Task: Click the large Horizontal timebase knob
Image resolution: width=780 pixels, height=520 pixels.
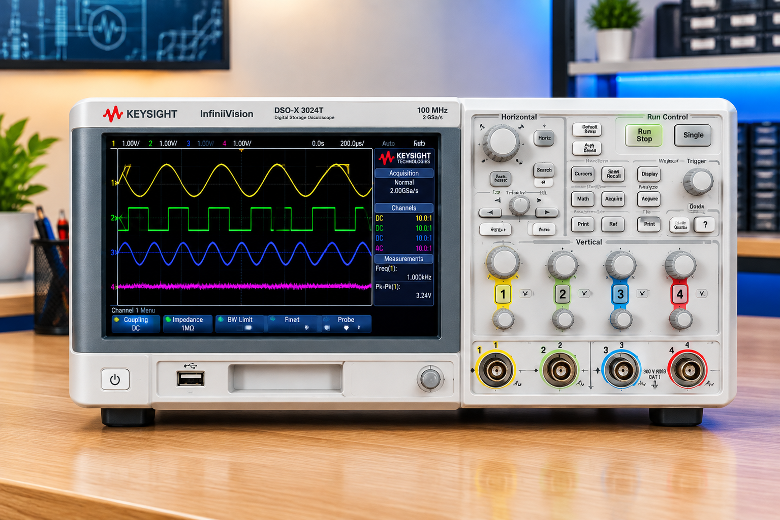Action: [502, 142]
